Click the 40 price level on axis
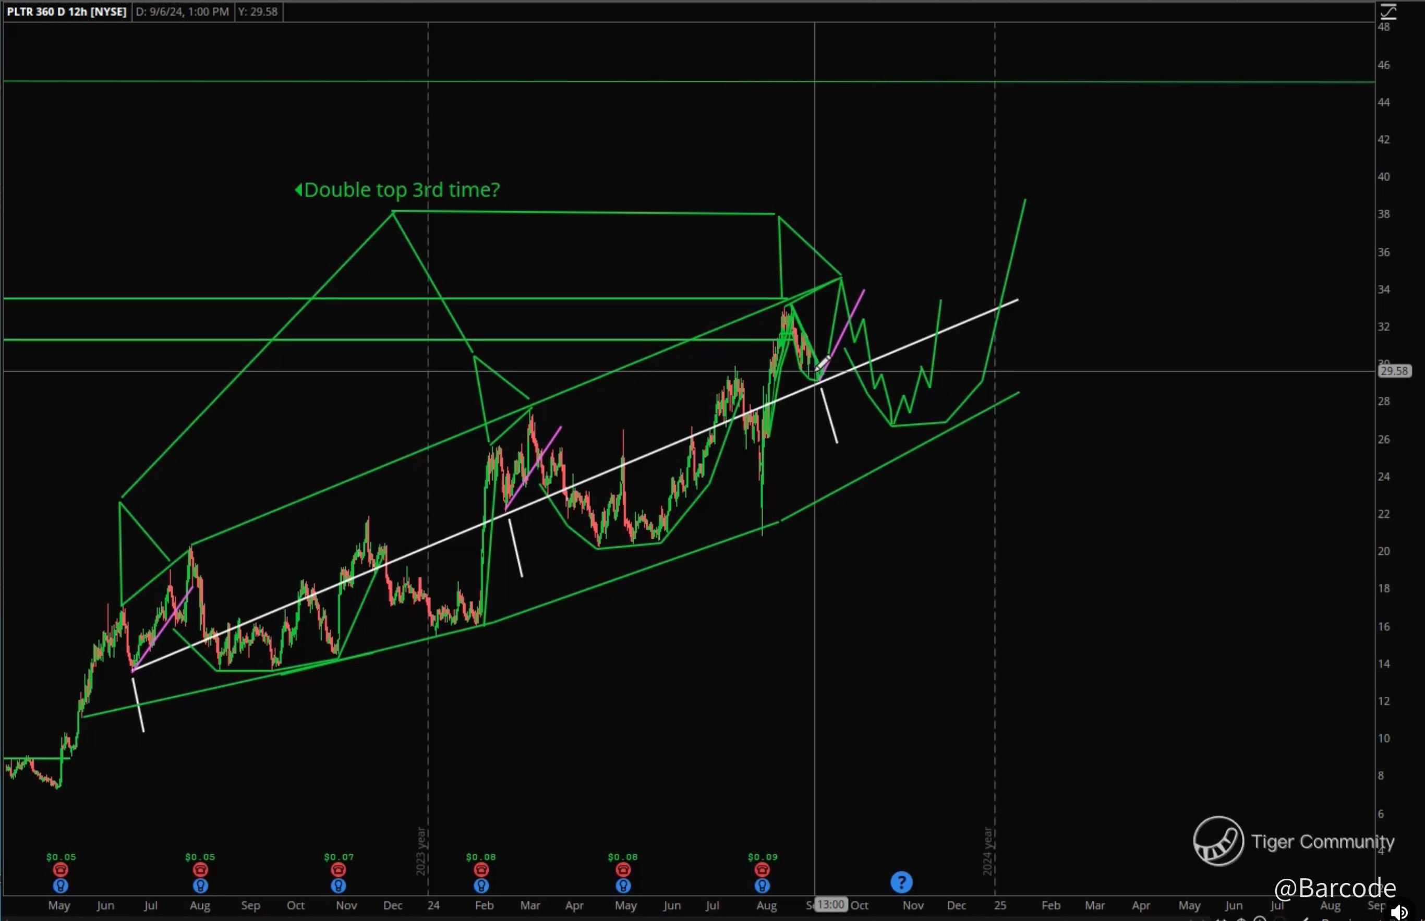Image resolution: width=1425 pixels, height=921 pixels. pos(1383,177)
